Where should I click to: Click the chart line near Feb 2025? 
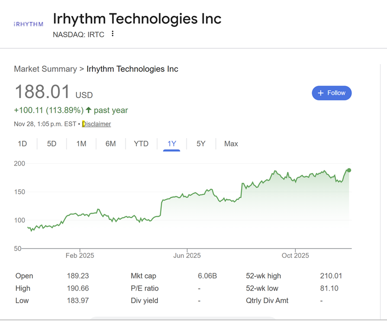click(80, 215)
